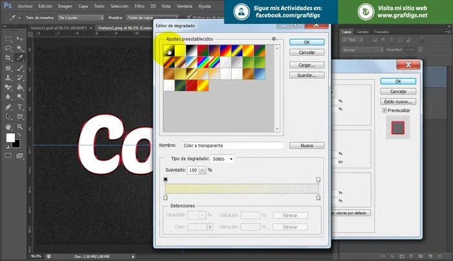Select the Lasso tool
The height and width of the screenshot is (261, 453).
[8, 48]
